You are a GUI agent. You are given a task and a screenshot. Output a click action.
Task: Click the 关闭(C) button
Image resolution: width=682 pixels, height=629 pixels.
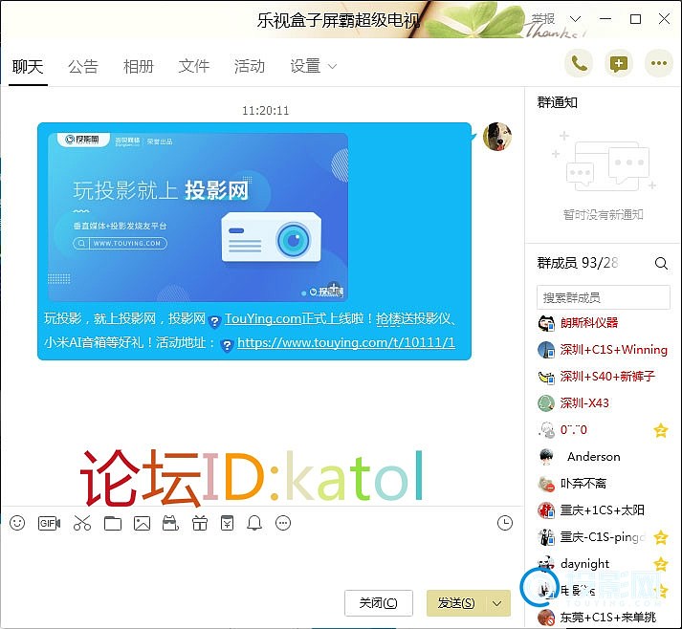coord(379,603)
